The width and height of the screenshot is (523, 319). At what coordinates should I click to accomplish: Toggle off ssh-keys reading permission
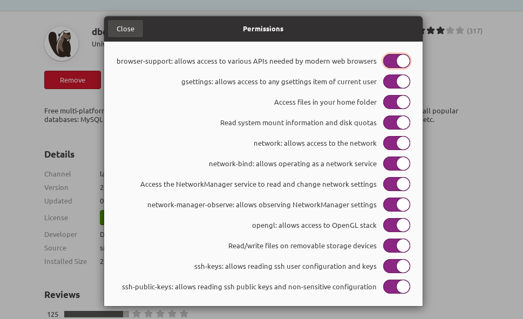click(397, 266)
